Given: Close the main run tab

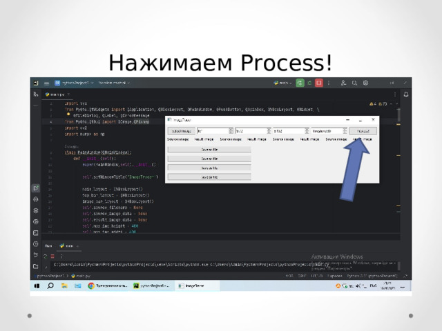Looking at the screenshot, I should pos(77,246).
